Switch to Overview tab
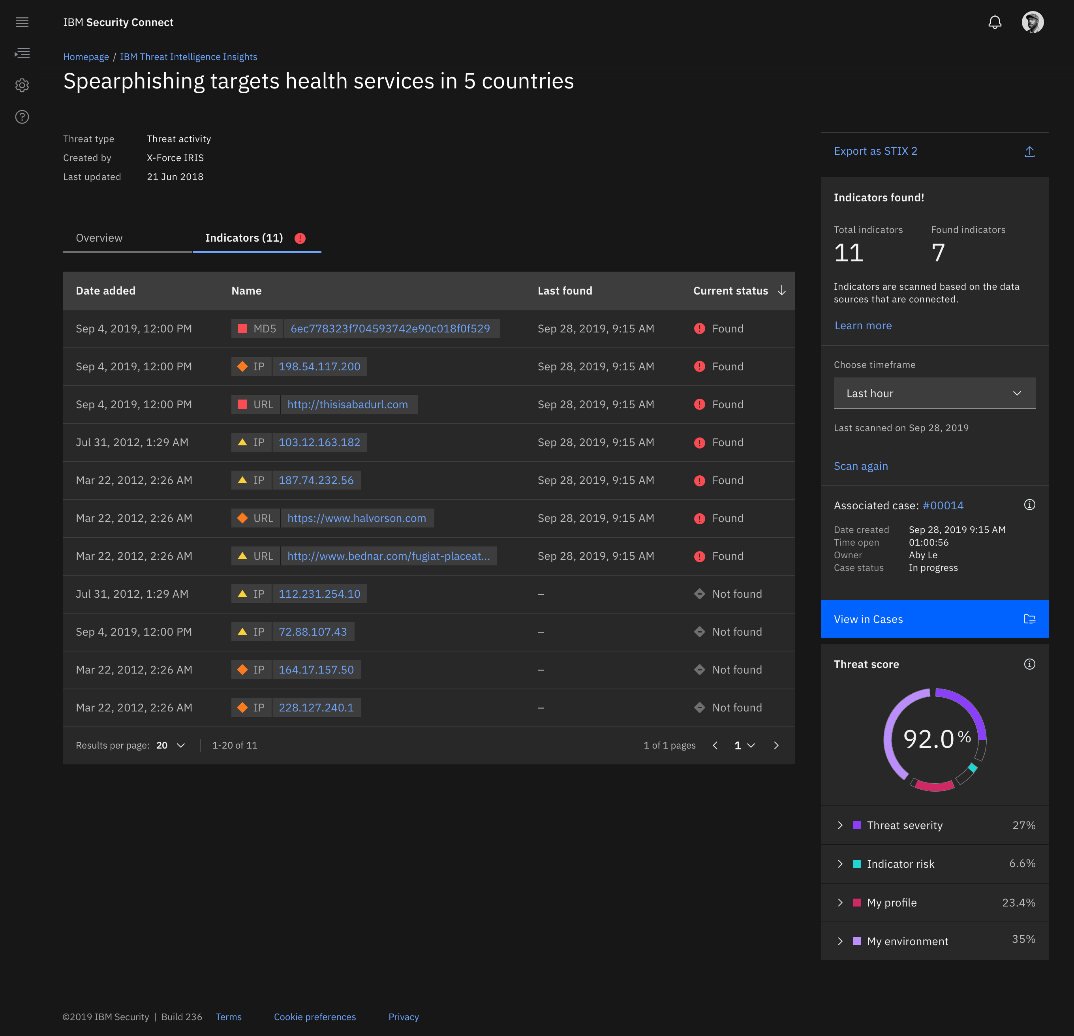Viewport: 1074px width, 1036px height. [127, 238]
